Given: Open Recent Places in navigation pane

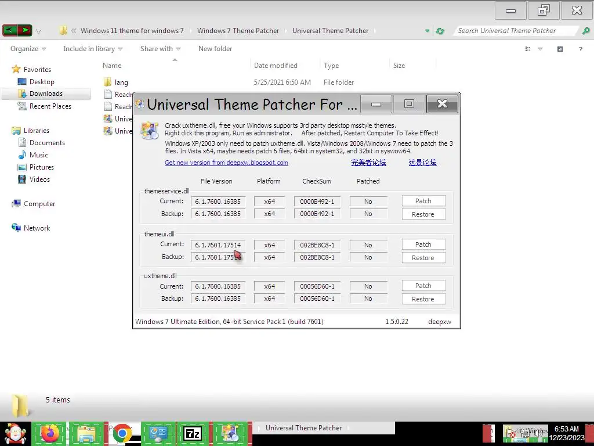Looking at the screenshot, I should pos(45,106).
